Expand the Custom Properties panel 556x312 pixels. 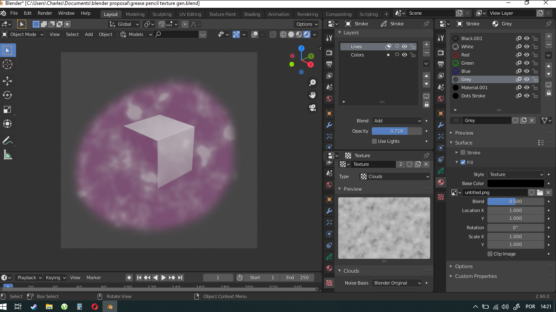tap(476, 276)
